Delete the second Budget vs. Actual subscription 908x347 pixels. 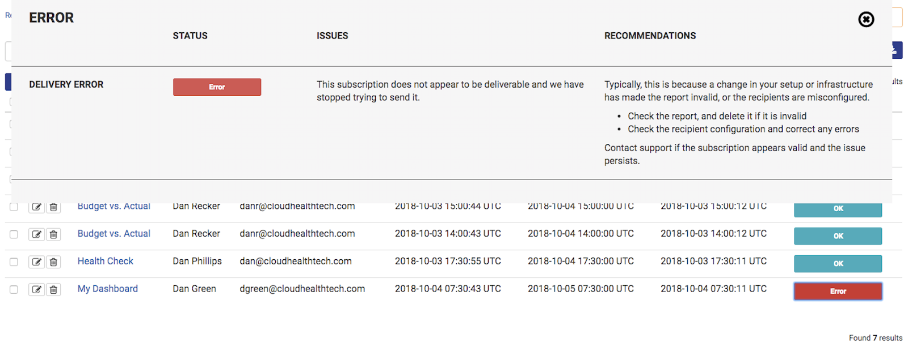(x=53, y=234)
